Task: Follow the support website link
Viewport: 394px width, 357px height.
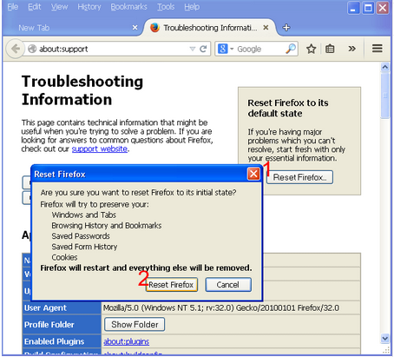Action: coord(100,149)
